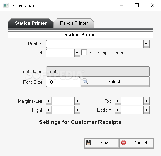The height and width of the screenshot is (156, 161).
Task: Maximize the Printer Setup window
Action: coord(137,5)
